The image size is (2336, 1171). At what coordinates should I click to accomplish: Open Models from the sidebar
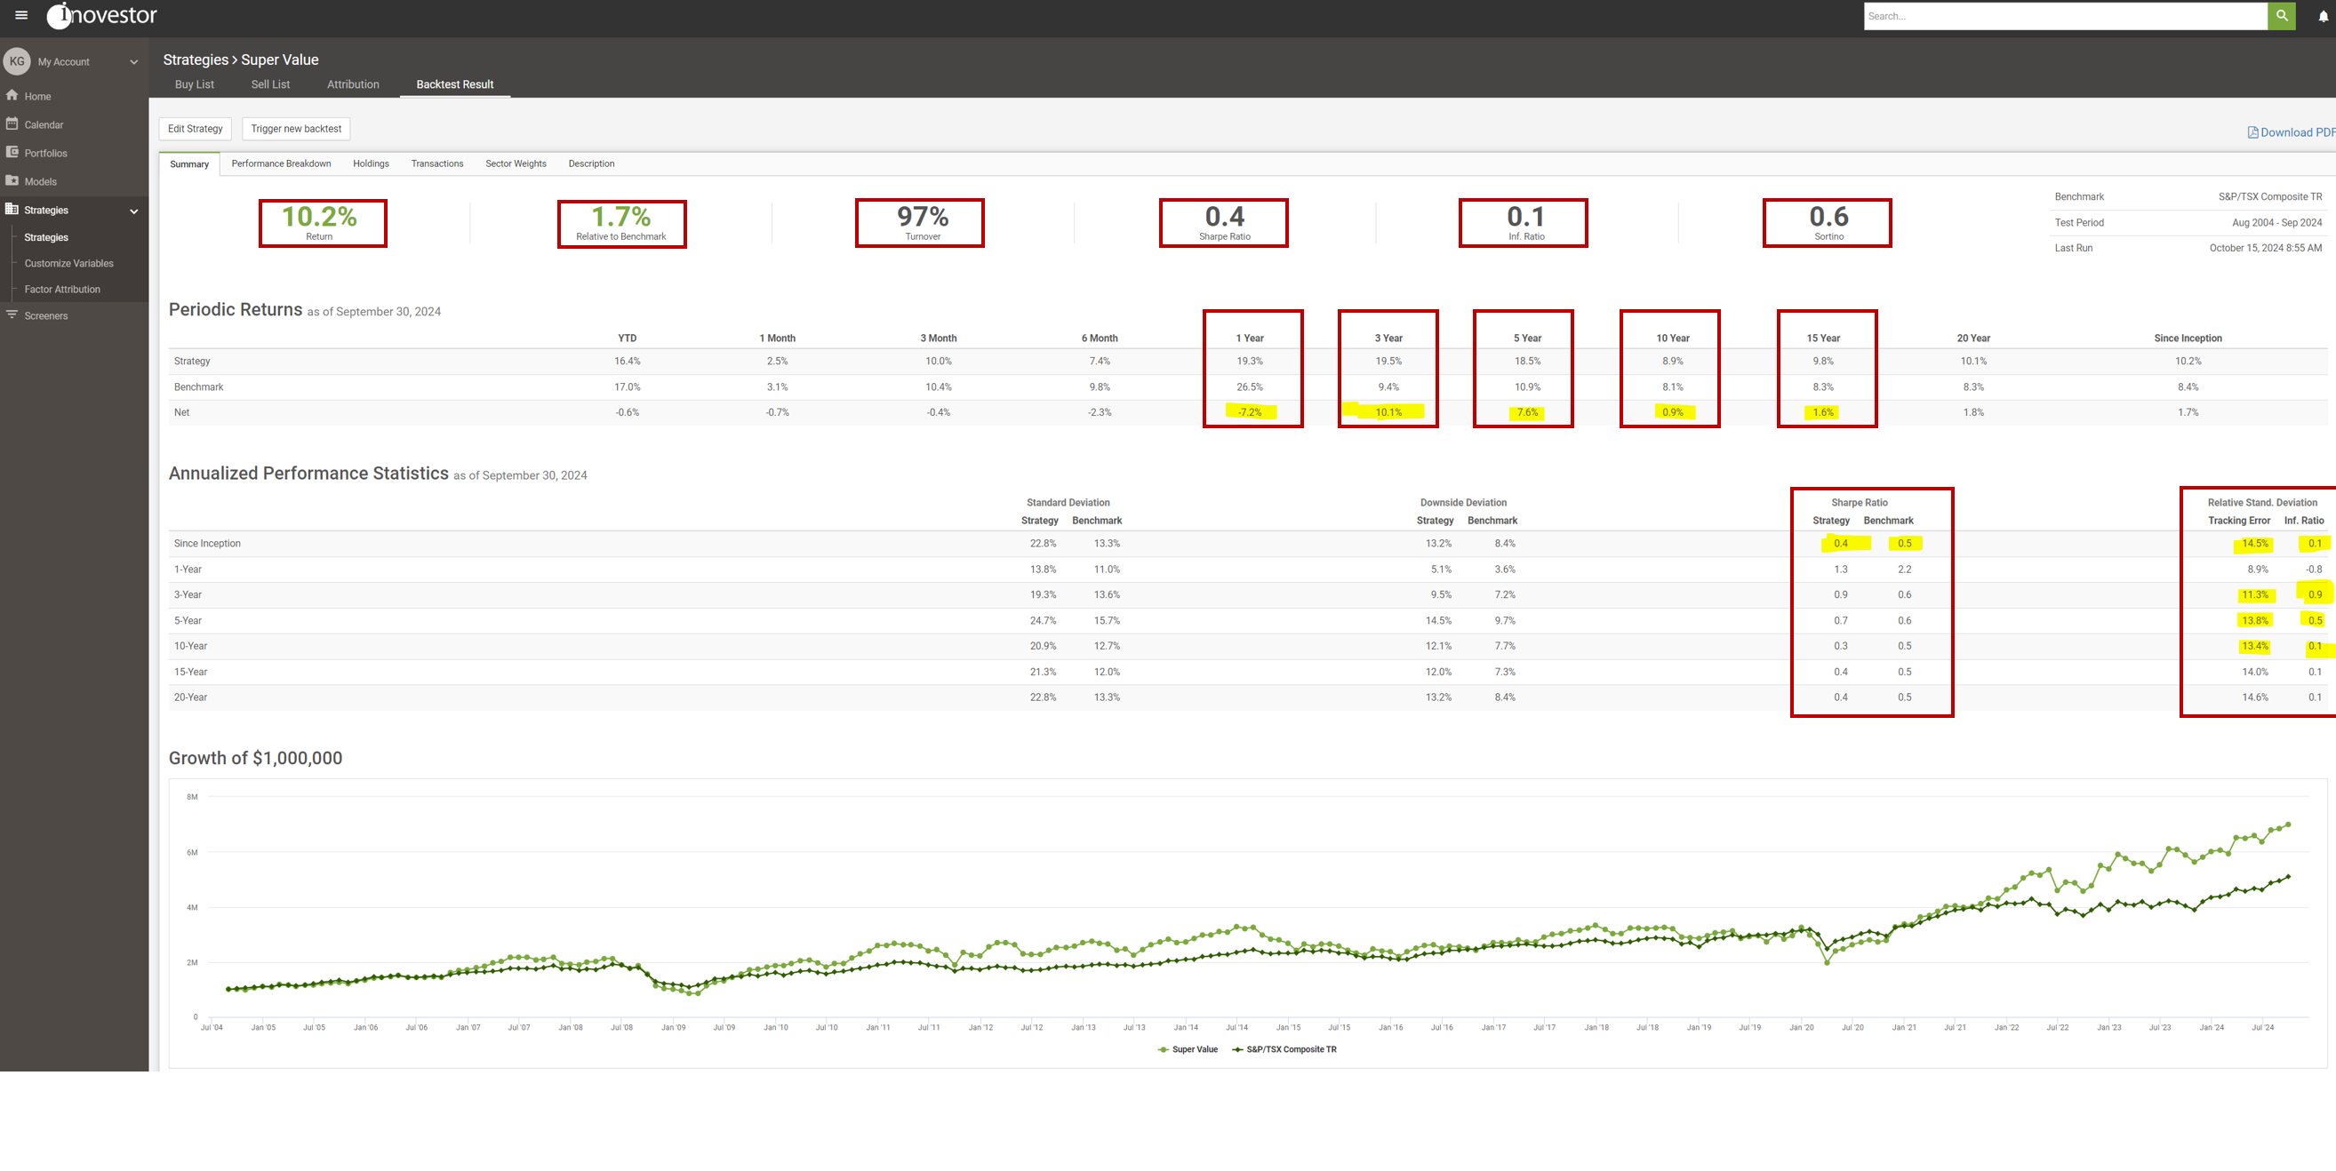pyautogui.click(x=40, y=181)
